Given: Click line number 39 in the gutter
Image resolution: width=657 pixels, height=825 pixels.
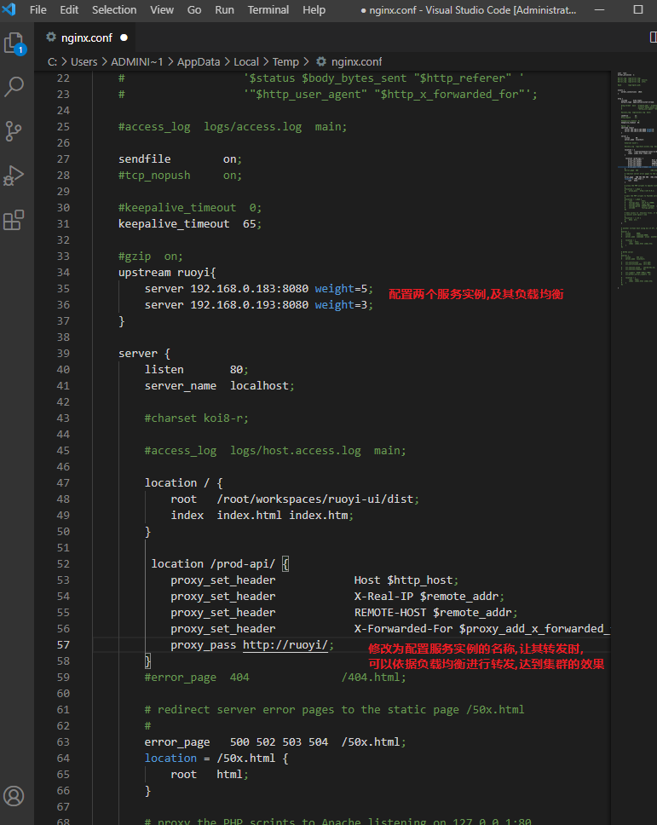Looking at the screenshot, I should (x=63, y=353).
